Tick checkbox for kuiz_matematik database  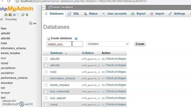(x=46, y=92)
